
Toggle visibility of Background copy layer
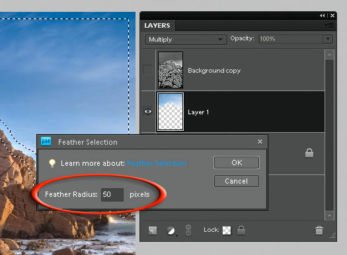pyautogui.click(x=148, y=70)
